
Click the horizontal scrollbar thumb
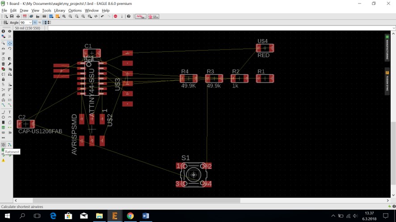pyautogui.click(x=136, y=201)
